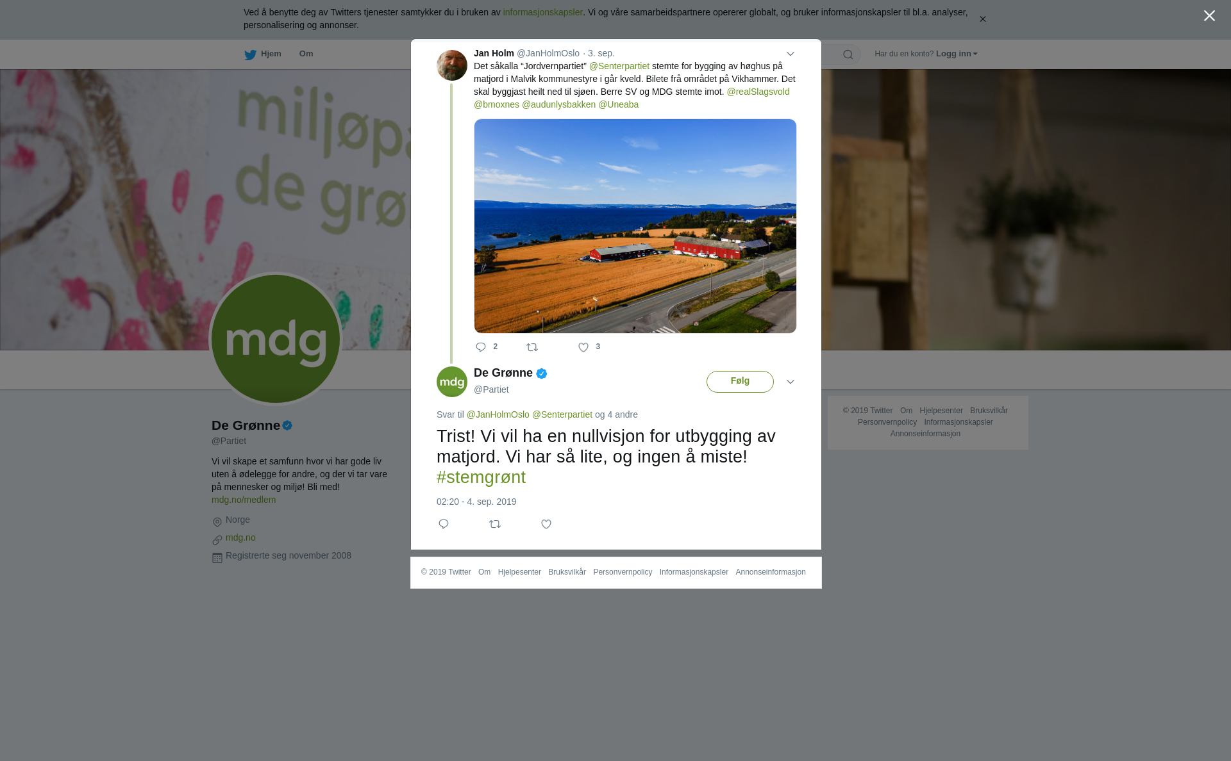Click reply icon under Jan Holm's tweet

point(481,347)
